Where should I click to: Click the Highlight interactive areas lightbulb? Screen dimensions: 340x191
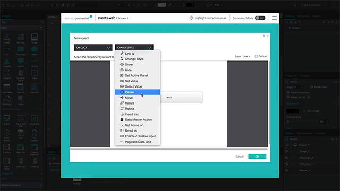[191, 18]
